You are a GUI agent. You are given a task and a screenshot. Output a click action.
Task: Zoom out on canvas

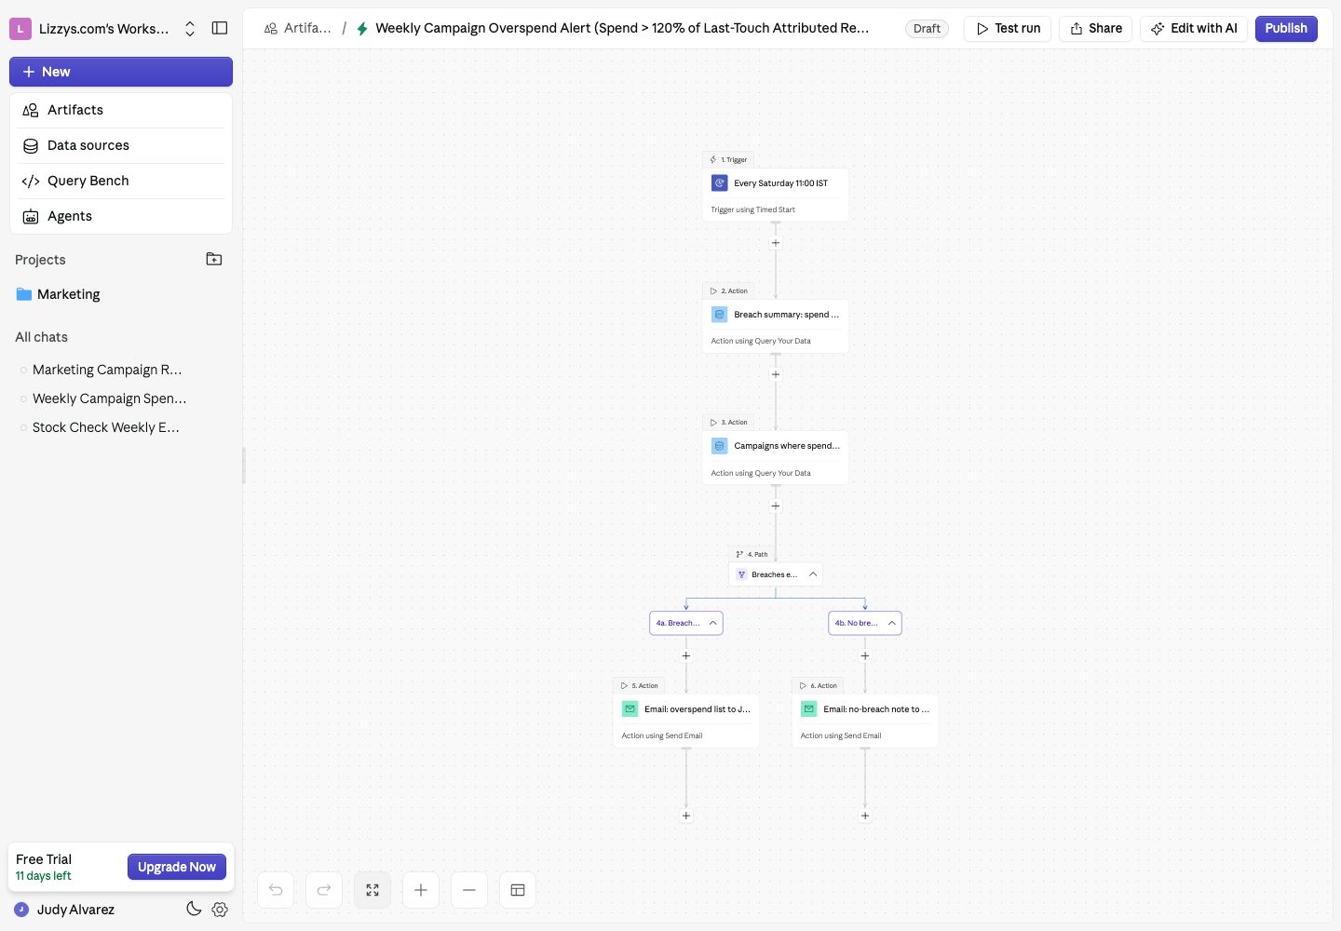click(x=469, y=890)
